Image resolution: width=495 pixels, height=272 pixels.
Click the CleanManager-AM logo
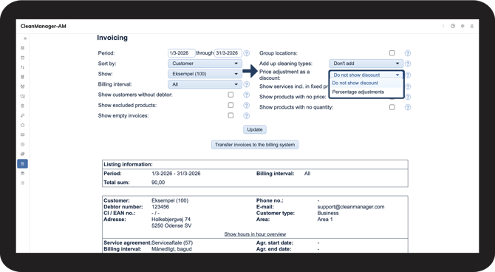point(44,26)
